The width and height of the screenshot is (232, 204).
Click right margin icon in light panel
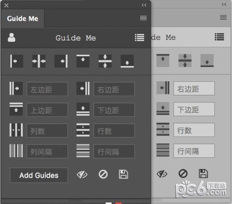(163, 88)
